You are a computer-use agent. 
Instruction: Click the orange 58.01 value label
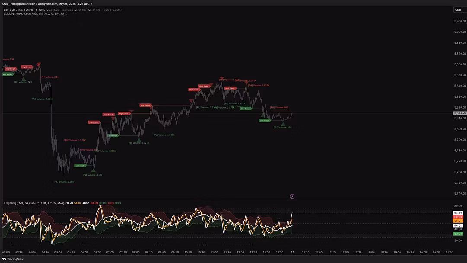click(458, 221)
